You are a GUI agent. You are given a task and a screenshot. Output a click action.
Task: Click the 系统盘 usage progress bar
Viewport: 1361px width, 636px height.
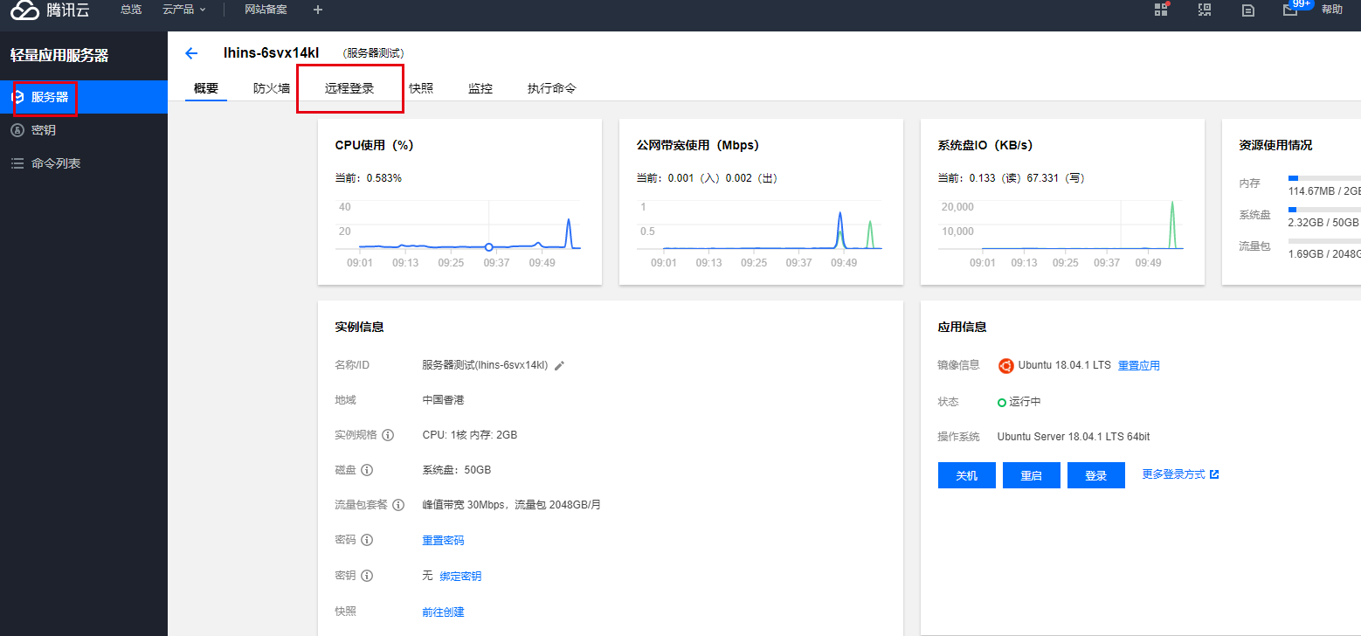pyautogui.click(x=1324, y=209)
